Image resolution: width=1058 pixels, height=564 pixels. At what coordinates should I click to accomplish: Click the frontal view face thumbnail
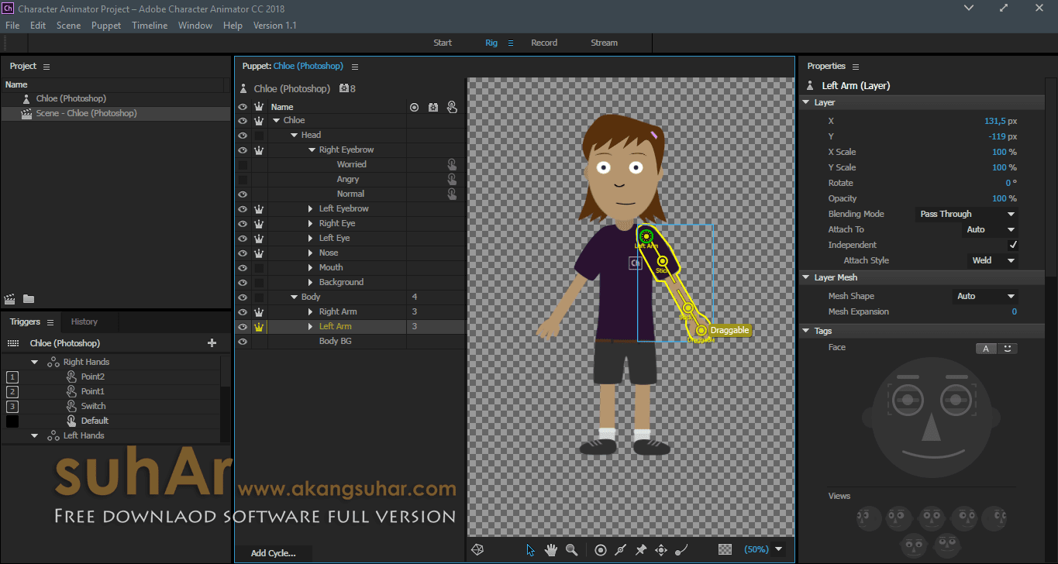click(x=932, y=517)
